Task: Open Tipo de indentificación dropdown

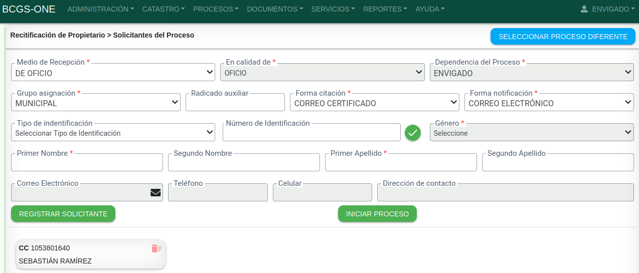Action: (x=113, y=133)
